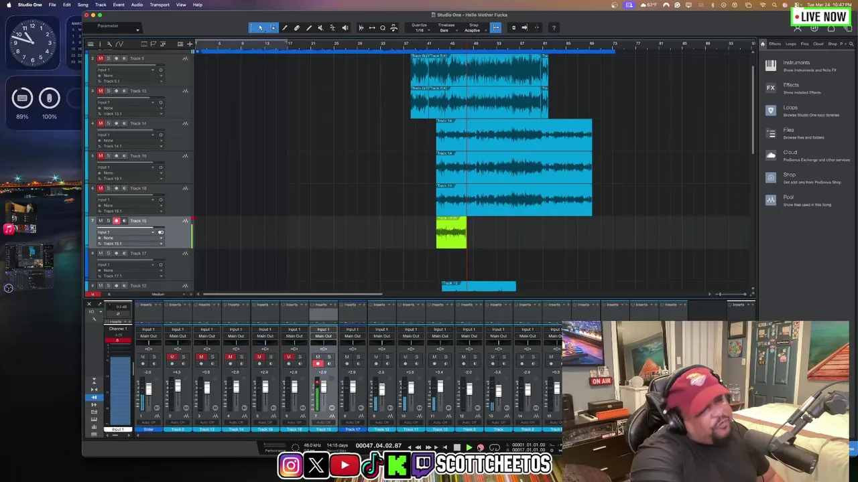Unmute Track 14 in the track list

pos(101,123)
